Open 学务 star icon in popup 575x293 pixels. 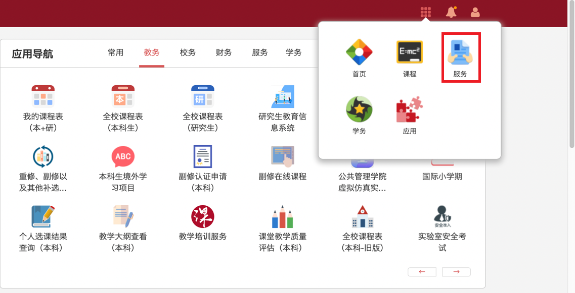pos(359,109)
